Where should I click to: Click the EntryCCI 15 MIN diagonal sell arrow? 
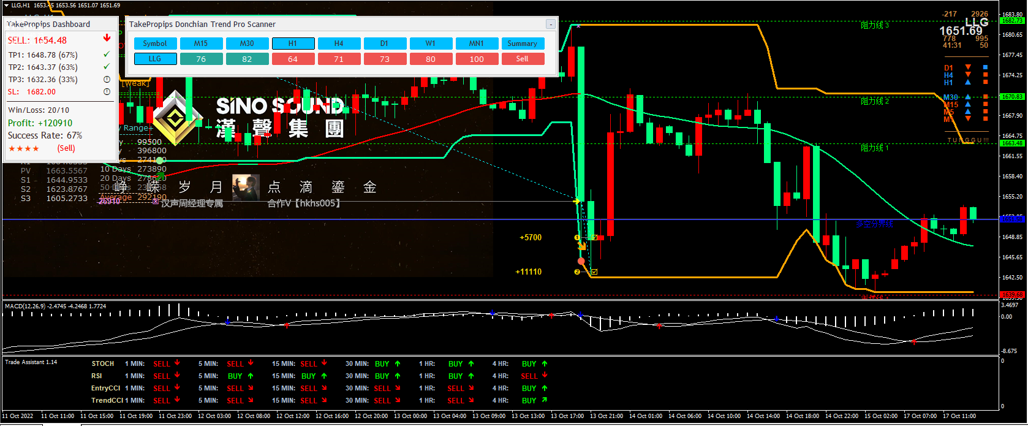click(324, 387)
